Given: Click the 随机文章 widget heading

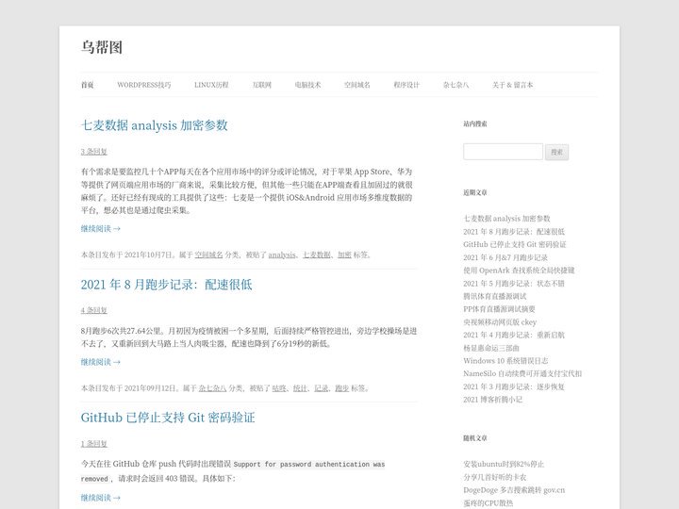Looking at the screenshot, I should [x=475, y=438].
